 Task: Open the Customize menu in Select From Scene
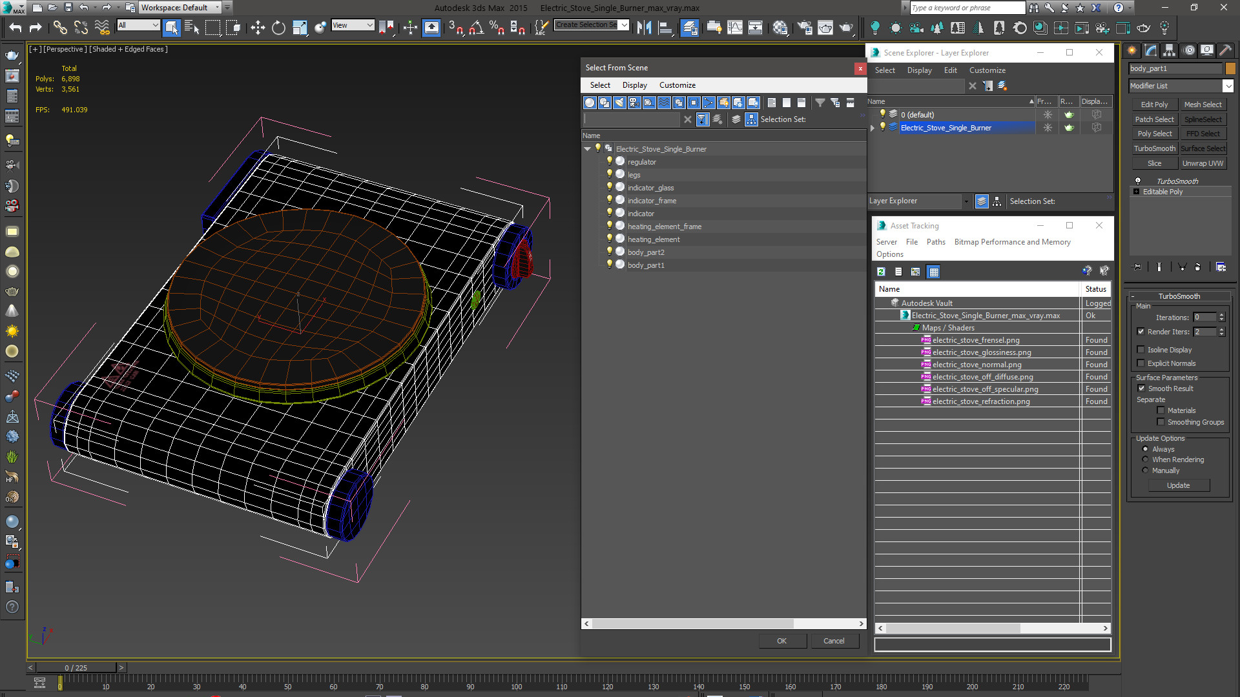point(677,85)
